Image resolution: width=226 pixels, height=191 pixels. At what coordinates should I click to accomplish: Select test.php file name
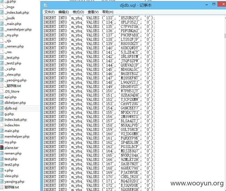(11, 159)
